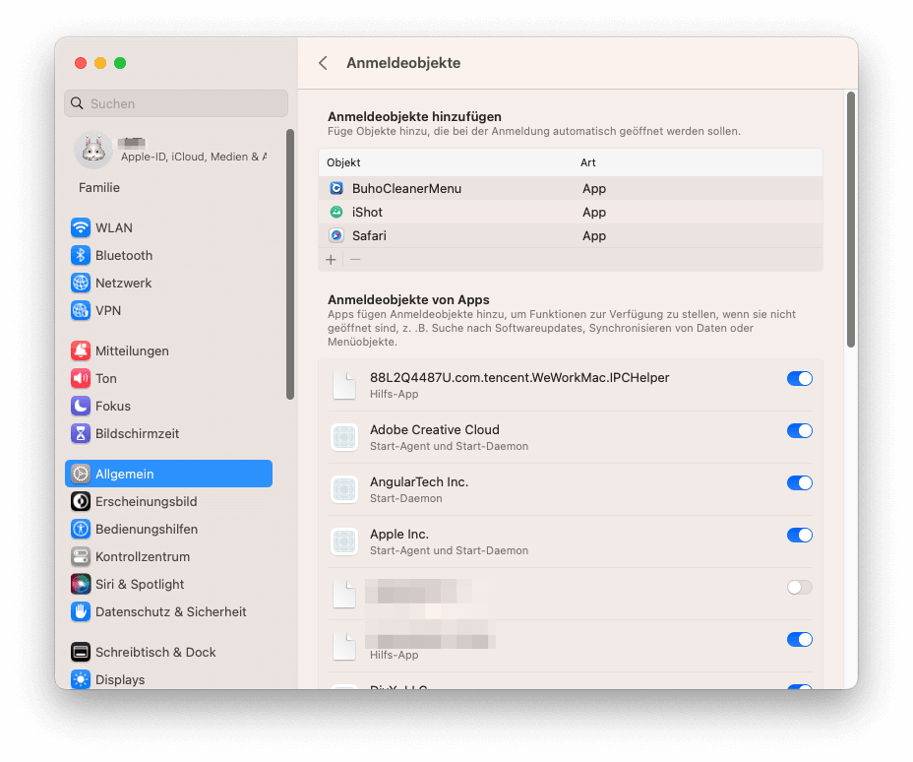Click the Schreibtisch & Dock icon

[81, 652]
